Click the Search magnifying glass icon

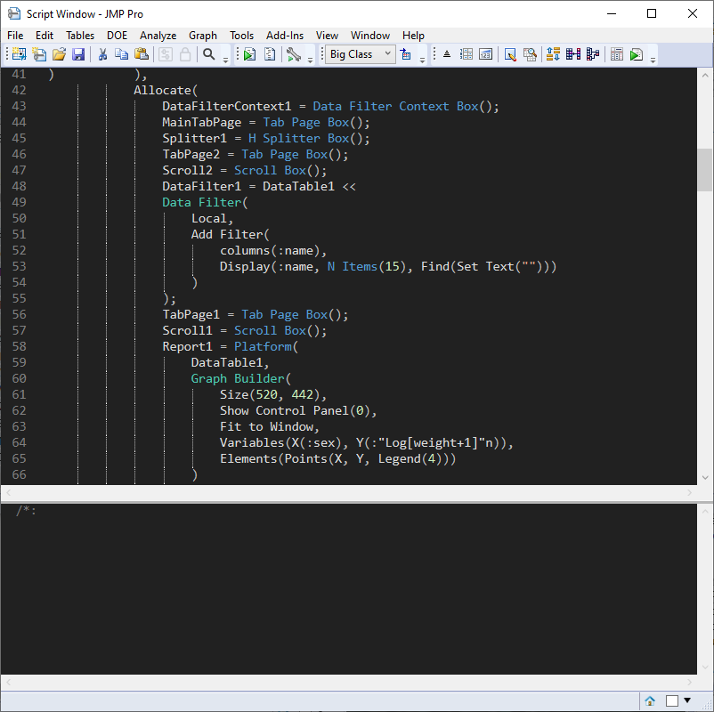click(208, 54)
